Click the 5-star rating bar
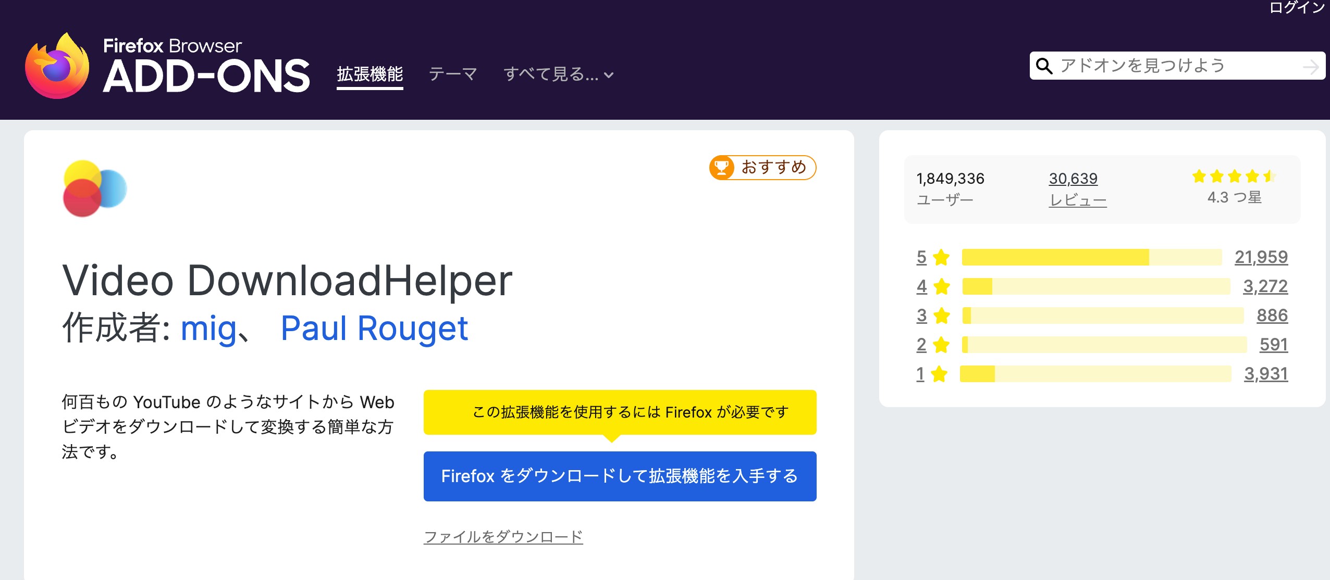 [x=1092, y=257]
